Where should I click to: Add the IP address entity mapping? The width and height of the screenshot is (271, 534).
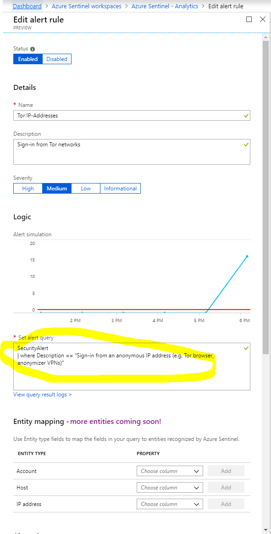(226, 504)
